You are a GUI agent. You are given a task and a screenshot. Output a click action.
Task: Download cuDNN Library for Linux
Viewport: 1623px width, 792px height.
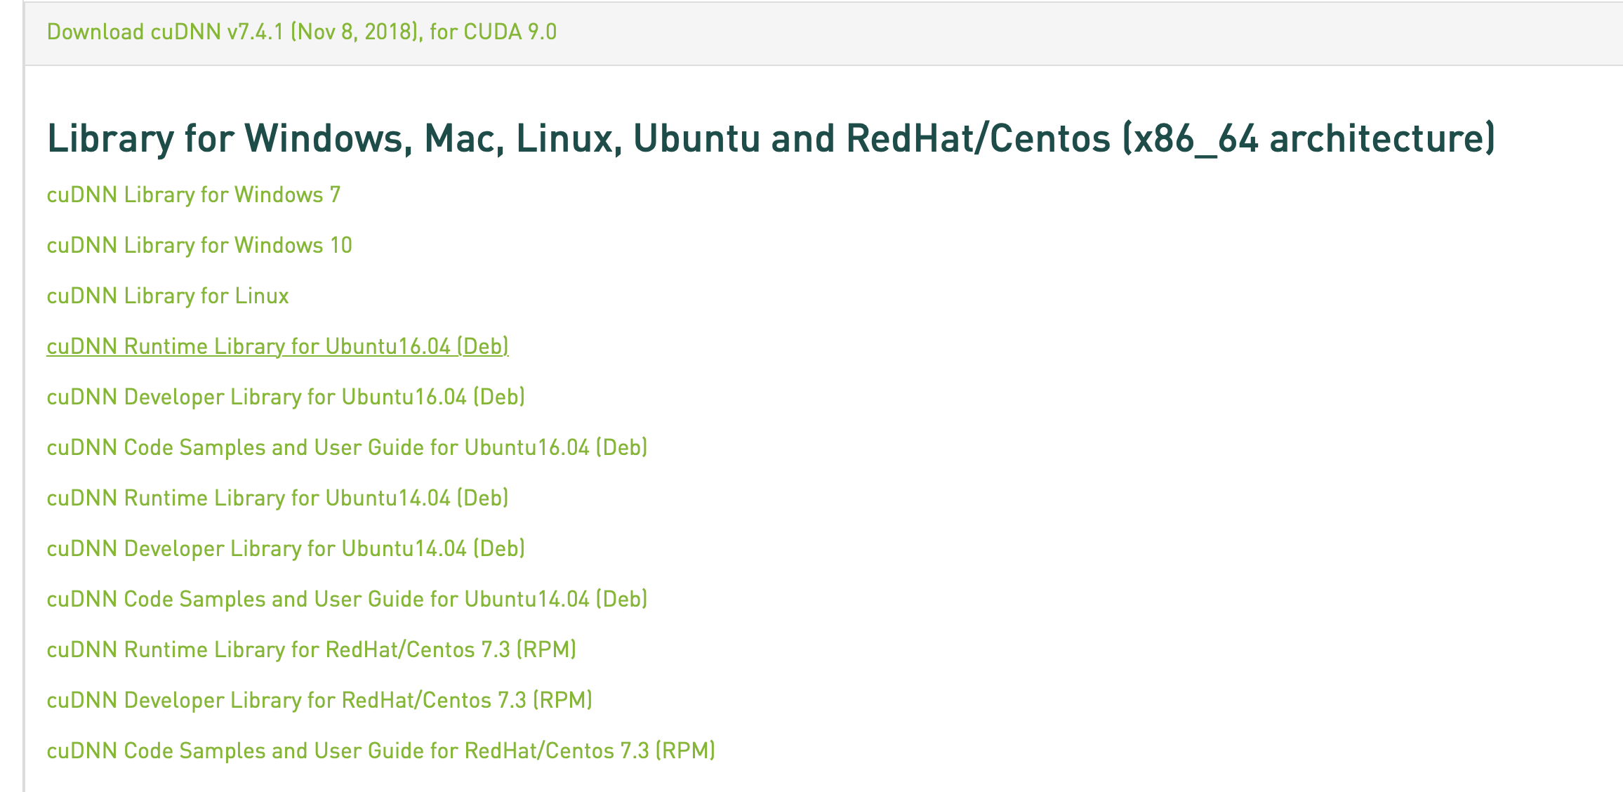coord(168,296)
